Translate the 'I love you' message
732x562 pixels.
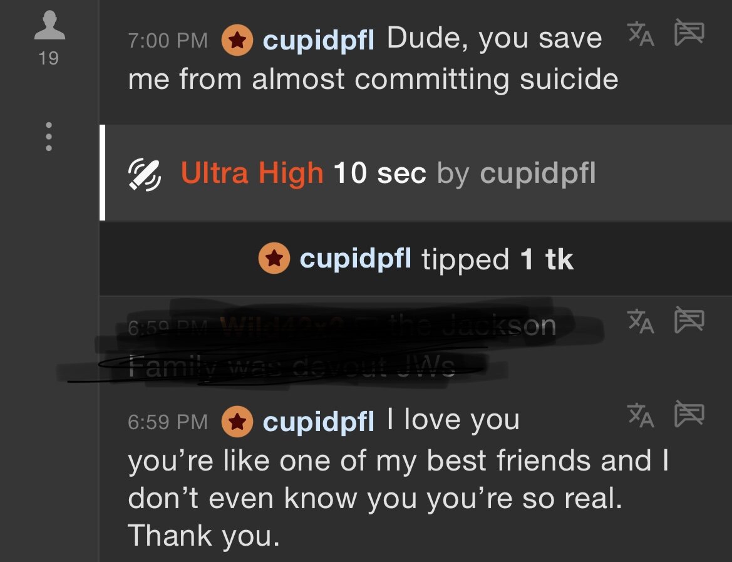tap(641, 415)
